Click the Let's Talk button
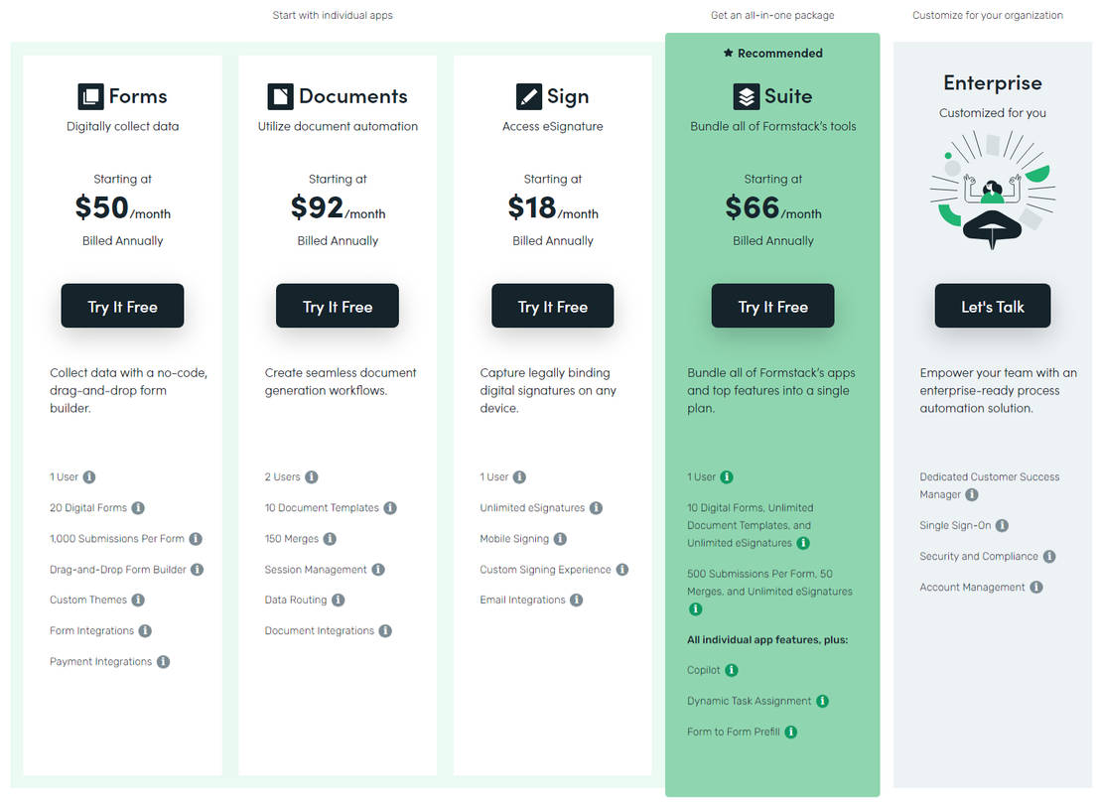The width and height of the screenshot is (1100, 803). (x=992, y=306)
